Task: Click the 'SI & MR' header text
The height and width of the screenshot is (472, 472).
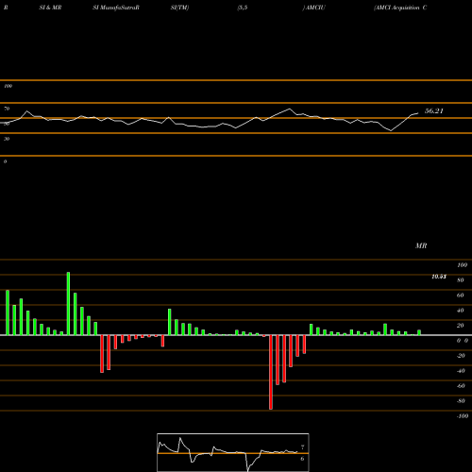Action: click(x=50, y=8)
